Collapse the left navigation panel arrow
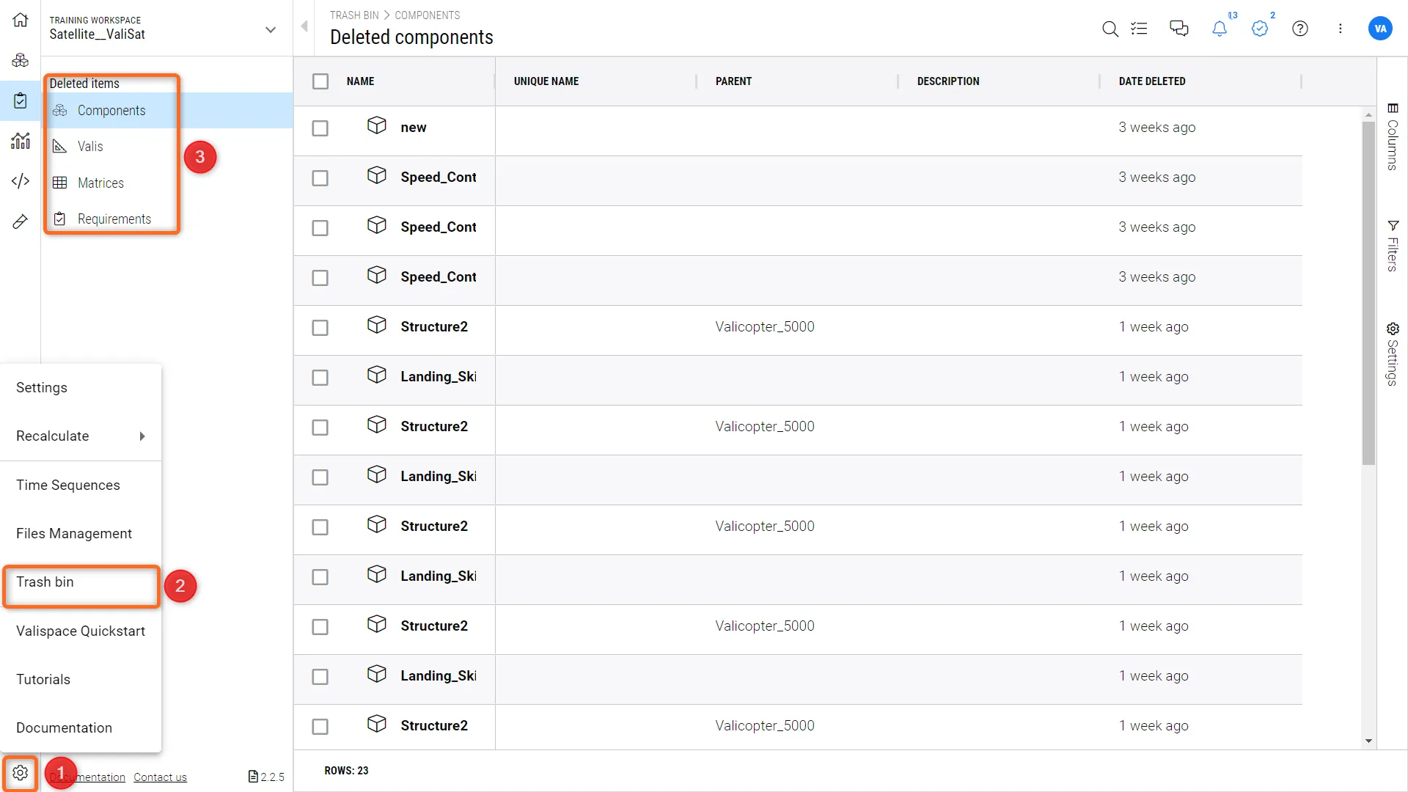 point(304,27)
